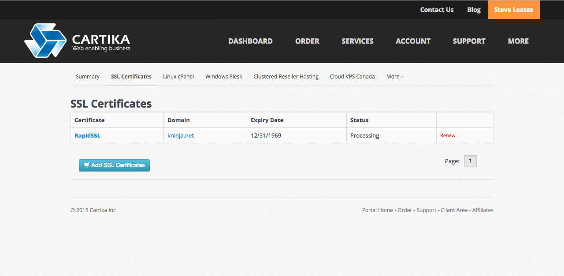Screen dimensions: 564x276
Task: Open the DASHBOARD menu
Action: pos(250,41)
